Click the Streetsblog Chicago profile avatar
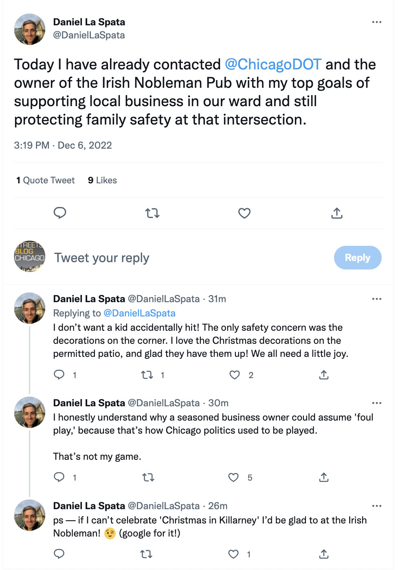 tap(30, 256)
